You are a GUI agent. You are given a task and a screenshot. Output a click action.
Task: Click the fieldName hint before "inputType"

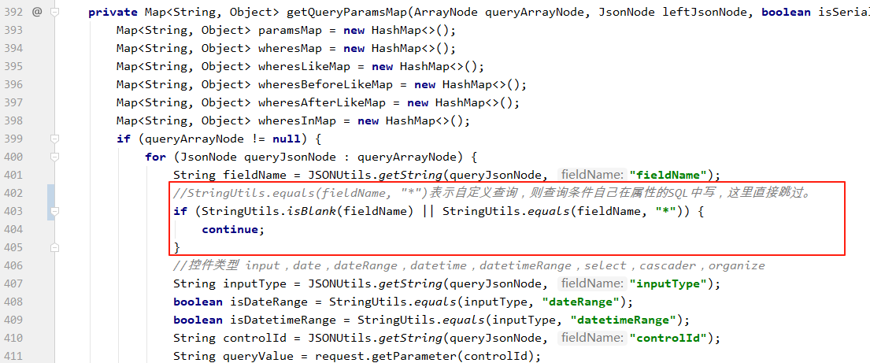tap(592, 284)
